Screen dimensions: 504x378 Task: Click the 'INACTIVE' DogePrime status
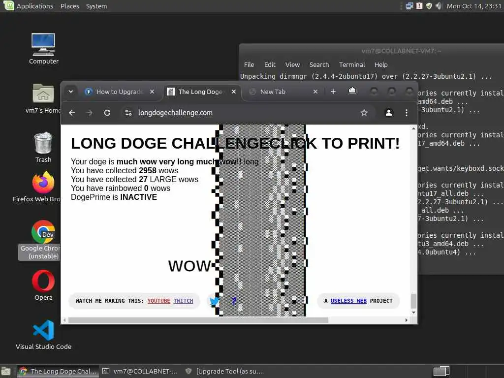click(138, 197)
